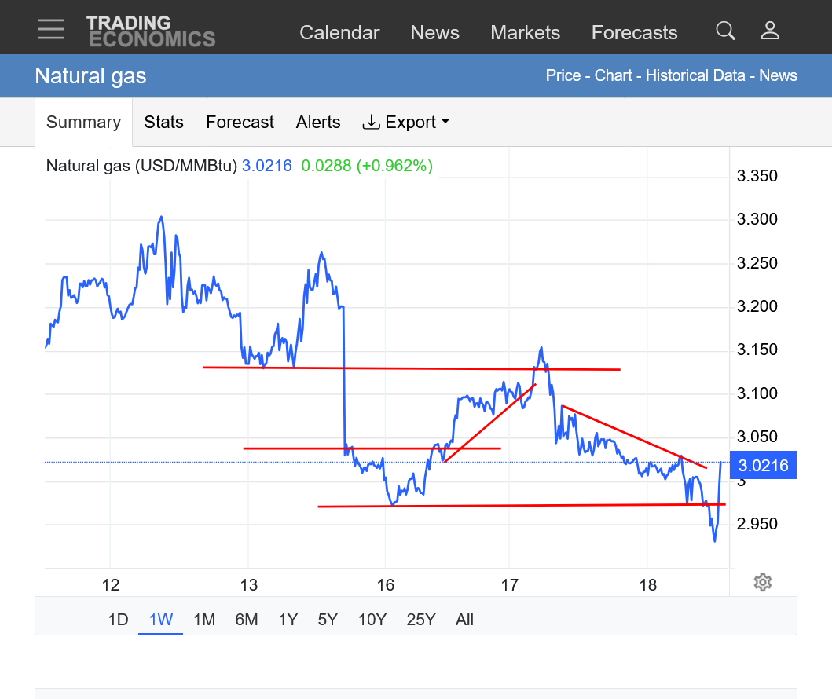
Task: Open News in the top navigation bar
Action: [x=434, y=33]
